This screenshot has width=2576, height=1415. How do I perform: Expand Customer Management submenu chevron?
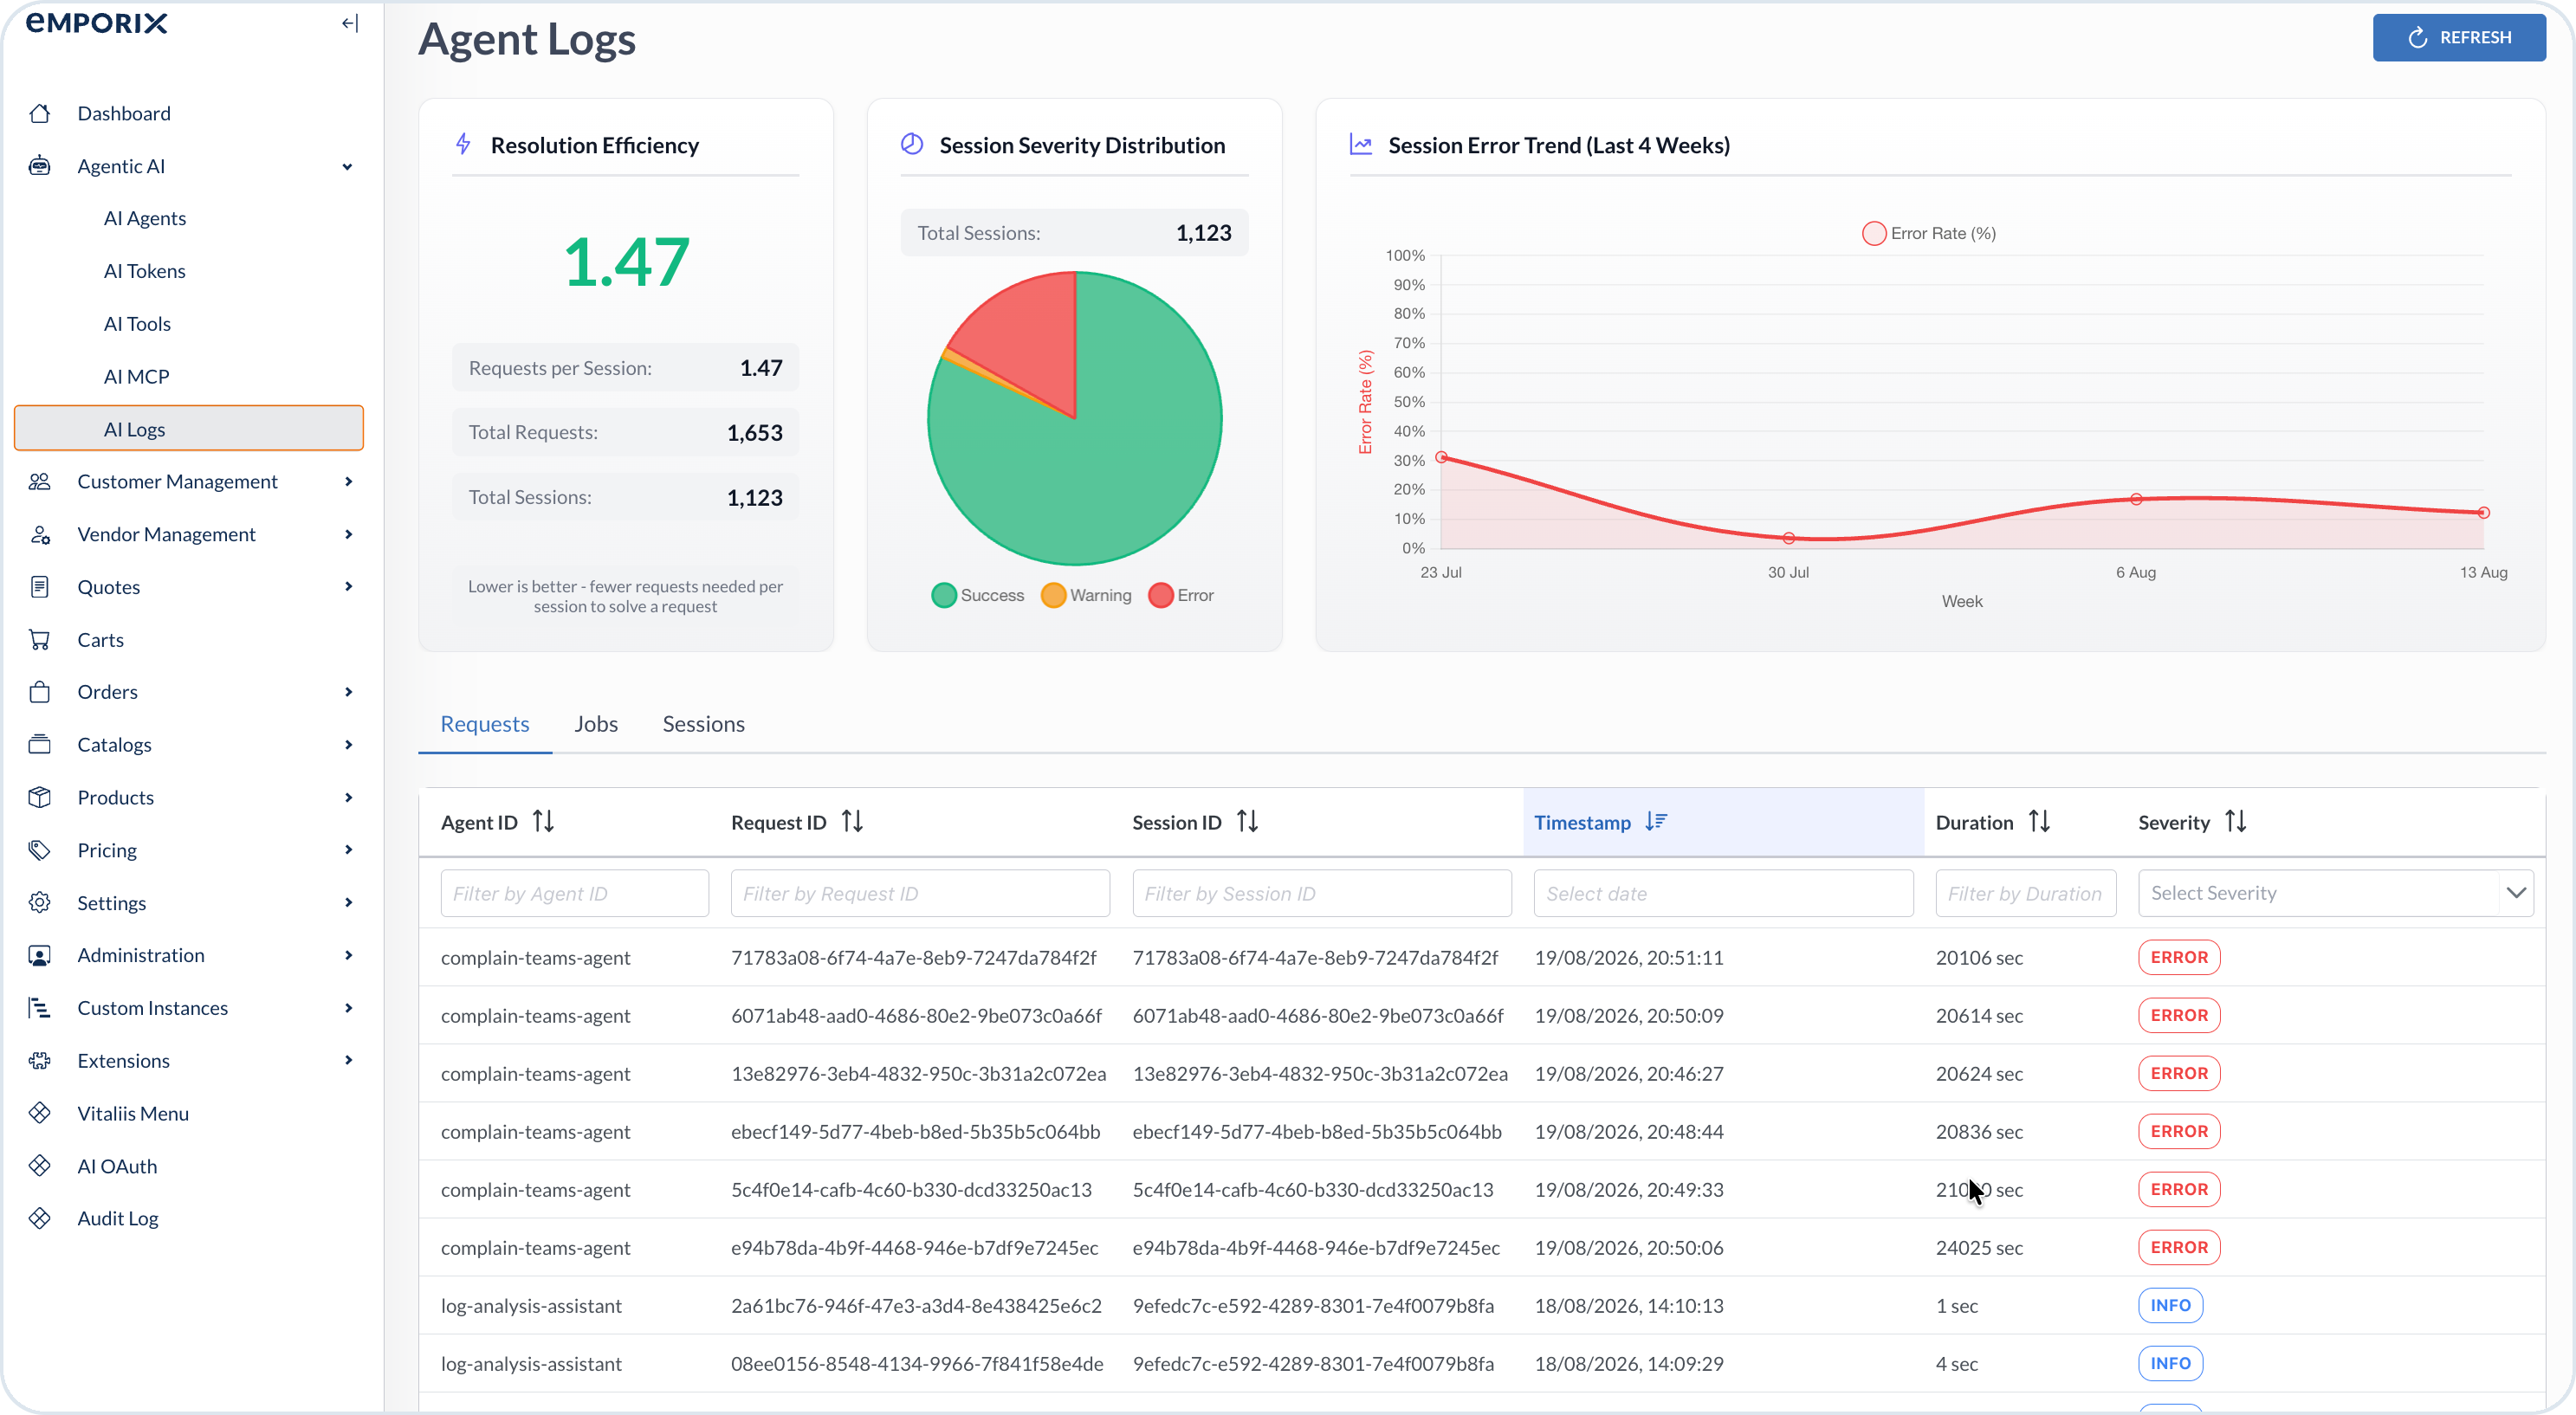[x=348, y=481]
